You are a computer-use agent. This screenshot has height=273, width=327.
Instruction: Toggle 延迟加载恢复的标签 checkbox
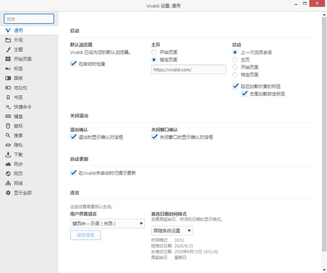(x=235, y=86)
